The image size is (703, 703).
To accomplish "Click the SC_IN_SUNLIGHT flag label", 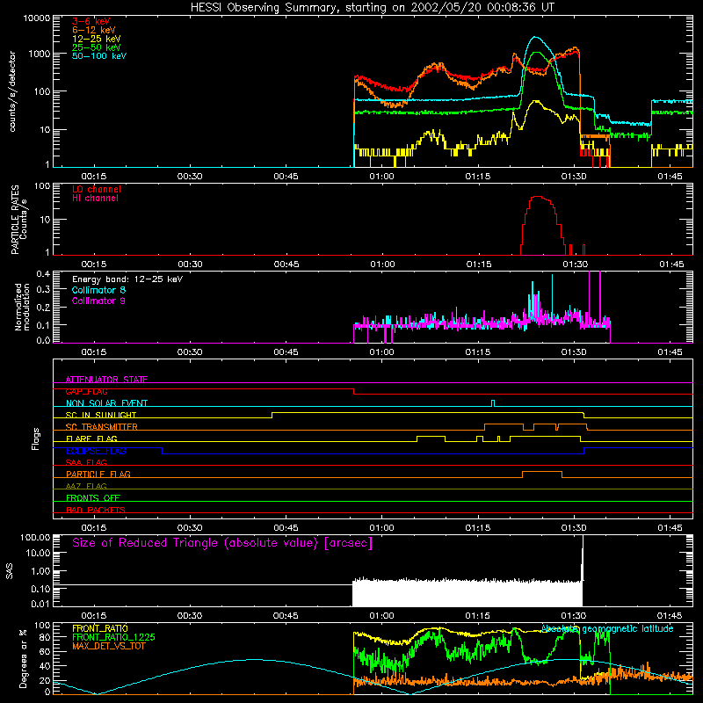I will point(101,415).
